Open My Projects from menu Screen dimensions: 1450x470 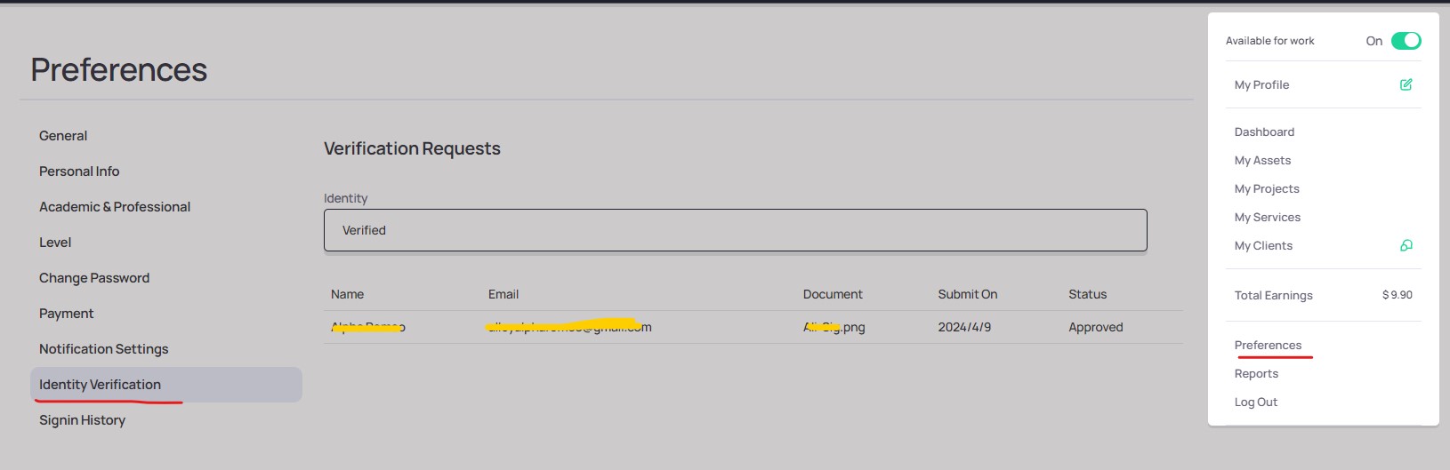pos(1267,188)
